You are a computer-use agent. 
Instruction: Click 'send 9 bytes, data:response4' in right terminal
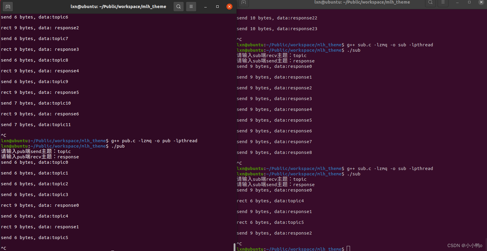[x=274, y=109]
